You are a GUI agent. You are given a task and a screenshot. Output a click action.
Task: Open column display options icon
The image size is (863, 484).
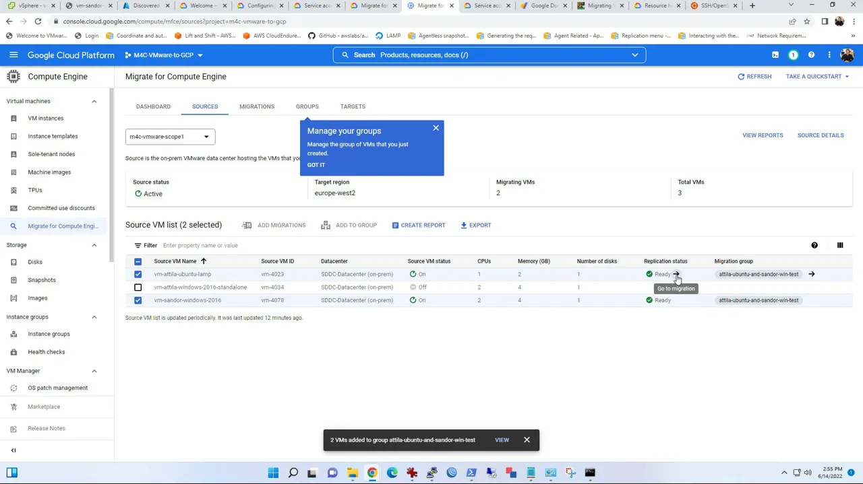click(x=840, y=245)
